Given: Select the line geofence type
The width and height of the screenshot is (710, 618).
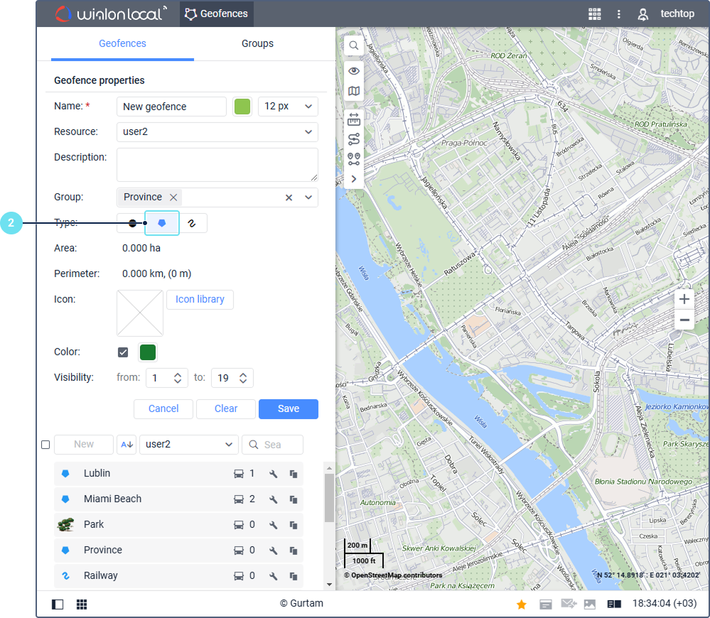Looking at the screenshot, I should pyautogui.click(x=192, y=223).
